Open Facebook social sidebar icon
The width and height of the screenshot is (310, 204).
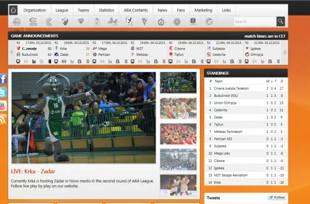point(3,79)
